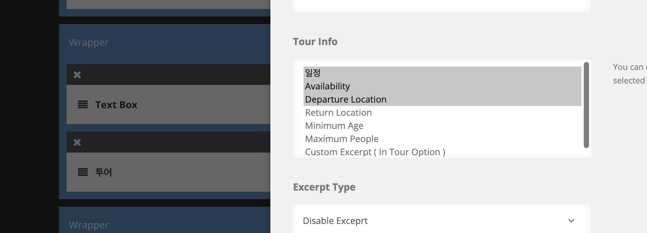Select the 일정 option in Tour Info
The width and height of the screenshot is (647, 233).
[313, 73]
